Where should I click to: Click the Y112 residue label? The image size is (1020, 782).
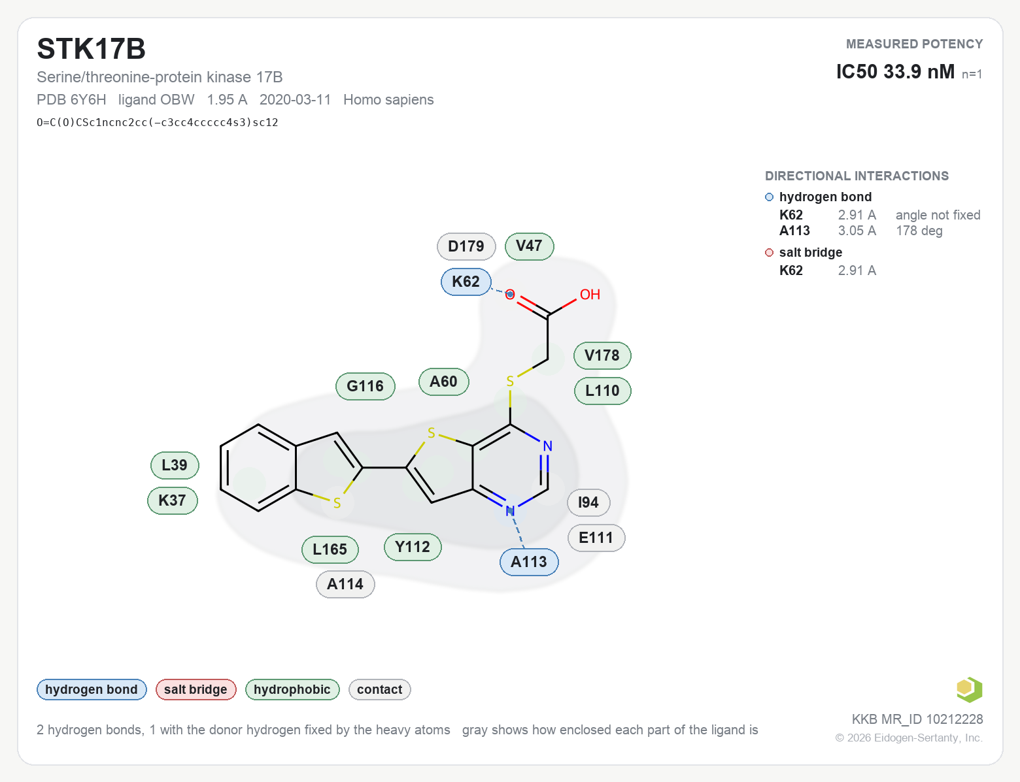[413, 547]
